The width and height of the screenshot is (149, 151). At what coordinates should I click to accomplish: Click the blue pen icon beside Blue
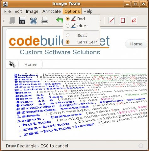pyautogui.click(x=74, y=26)
